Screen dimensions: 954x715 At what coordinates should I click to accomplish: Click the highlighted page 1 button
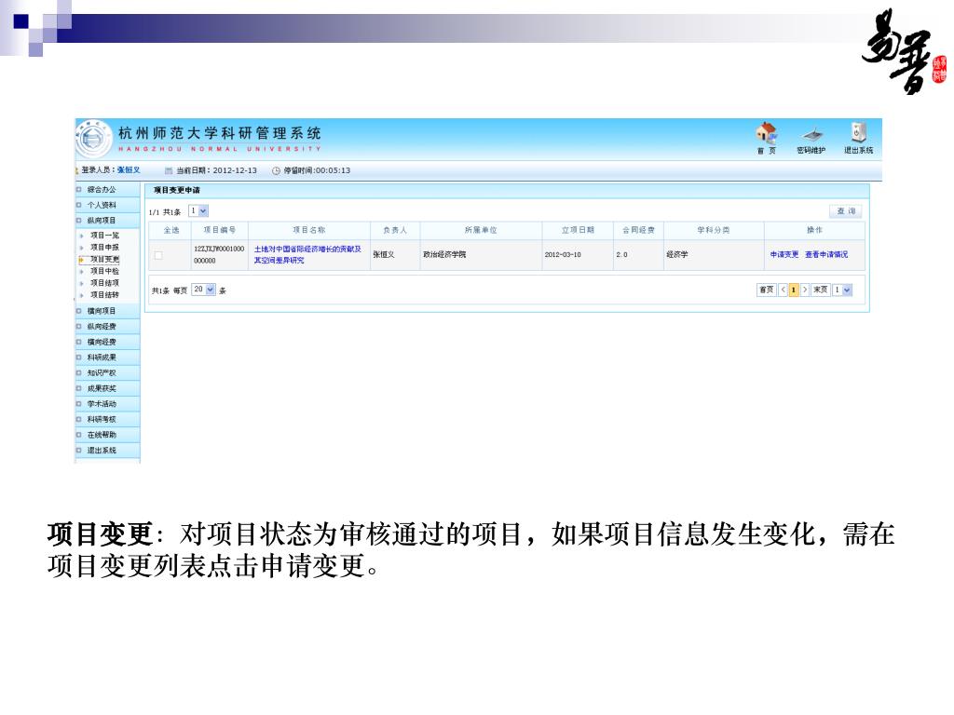pyautogui.click(x=794, y=290)
